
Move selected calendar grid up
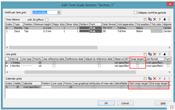point(160,79)
